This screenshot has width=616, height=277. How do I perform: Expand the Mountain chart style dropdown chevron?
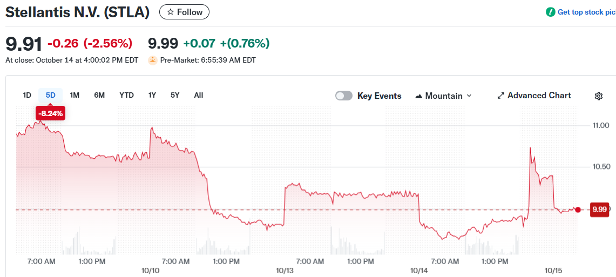[x=469, y=96]
